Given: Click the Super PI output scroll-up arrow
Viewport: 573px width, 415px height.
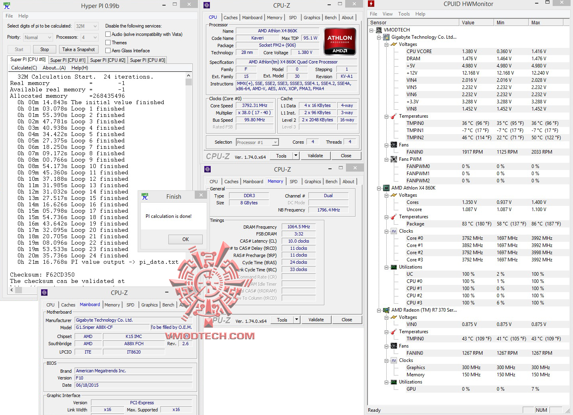Looking at the screenshot, I should coord(189,75).
